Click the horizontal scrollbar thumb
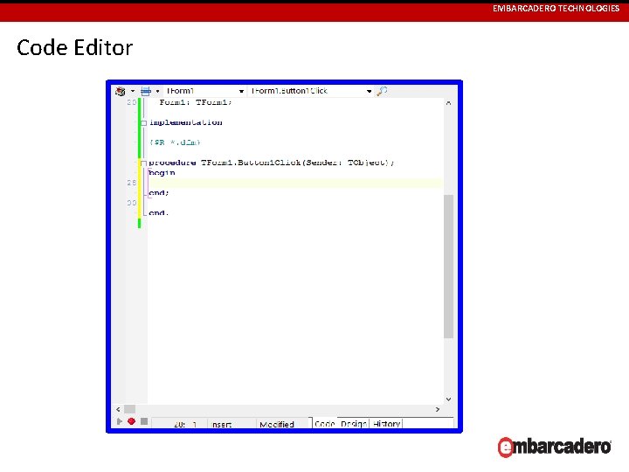 tap(129, 409)
